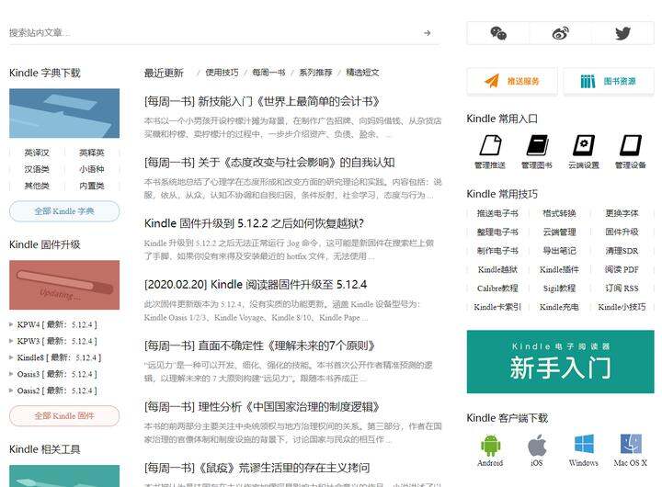
Task: Open the 其他类 dictionary category
Action: point(37,186)
